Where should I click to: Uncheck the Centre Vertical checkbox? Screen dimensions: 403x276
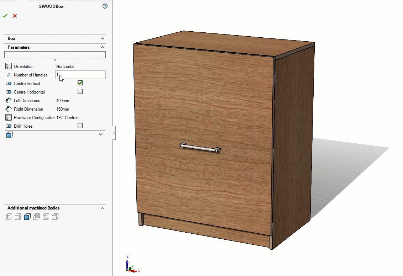pos(80,83)
